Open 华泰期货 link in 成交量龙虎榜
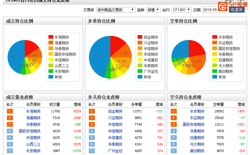The width and height of the screenshot is (250, 155). coord(33,124)
